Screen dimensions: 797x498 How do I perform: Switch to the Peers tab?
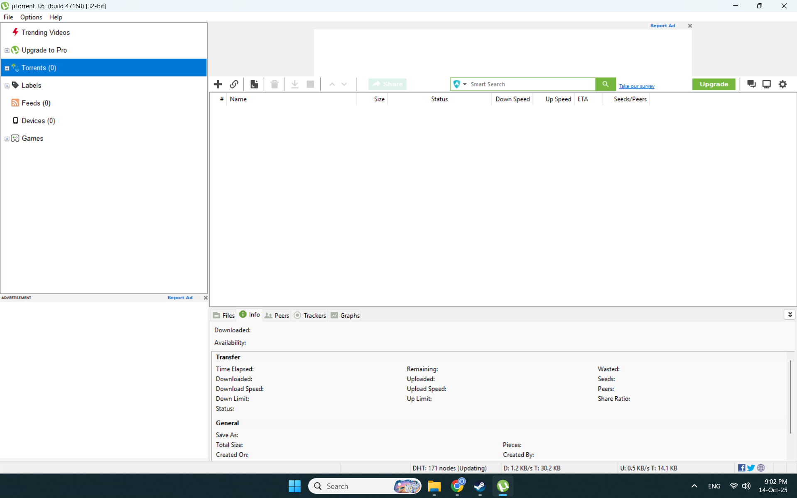tap(277, 315)
